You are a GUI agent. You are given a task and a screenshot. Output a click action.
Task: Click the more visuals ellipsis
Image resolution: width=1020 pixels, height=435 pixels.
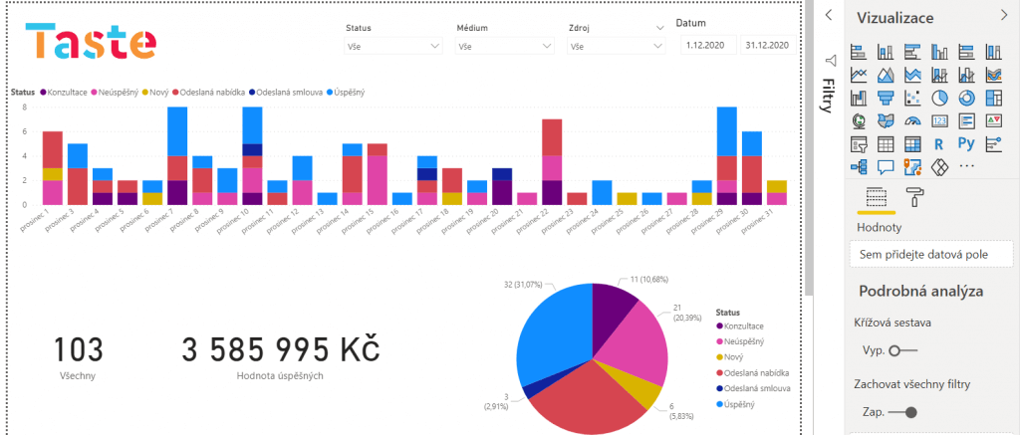tap(965, 166)
